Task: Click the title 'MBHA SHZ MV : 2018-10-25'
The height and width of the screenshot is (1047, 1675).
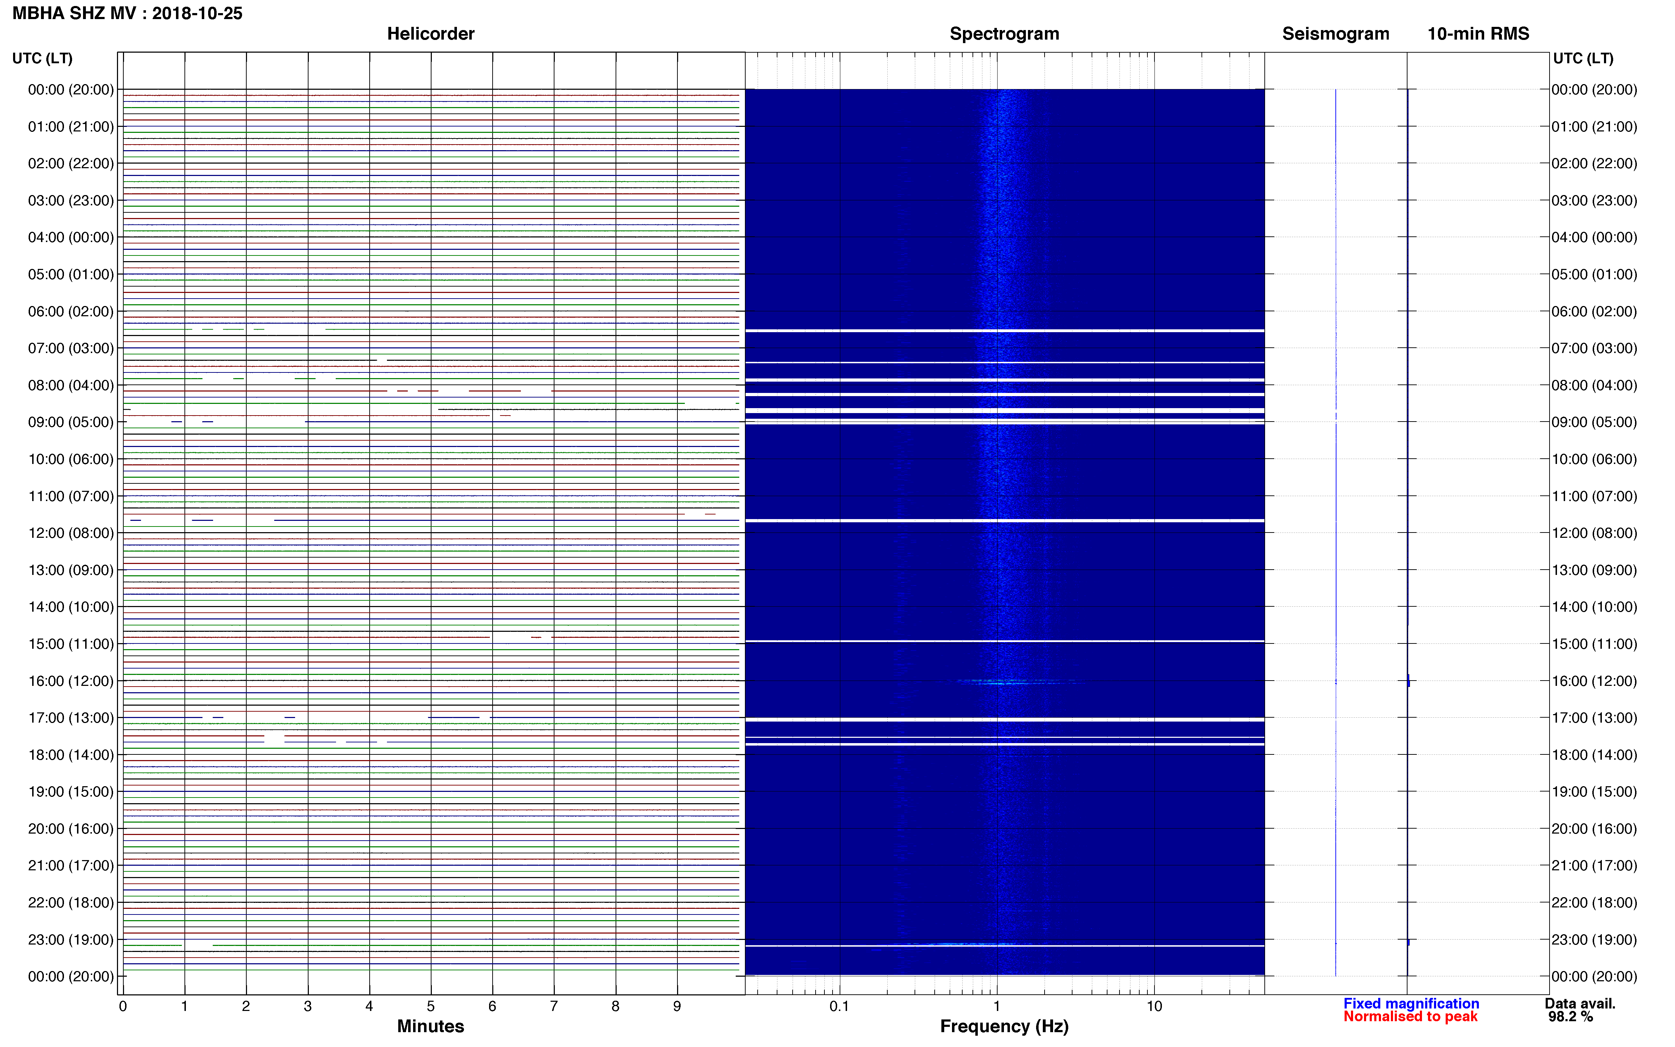Action: (x=128, y=13)
